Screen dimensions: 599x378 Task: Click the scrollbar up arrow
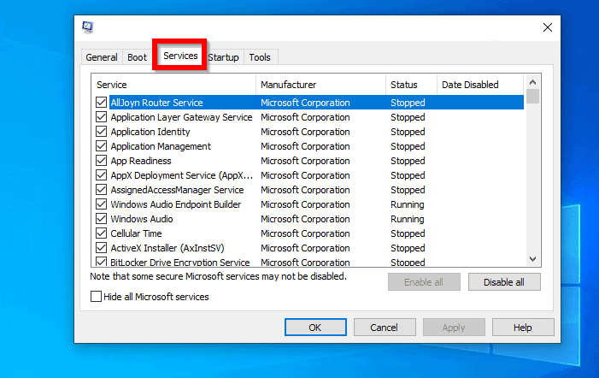[532, 82]
